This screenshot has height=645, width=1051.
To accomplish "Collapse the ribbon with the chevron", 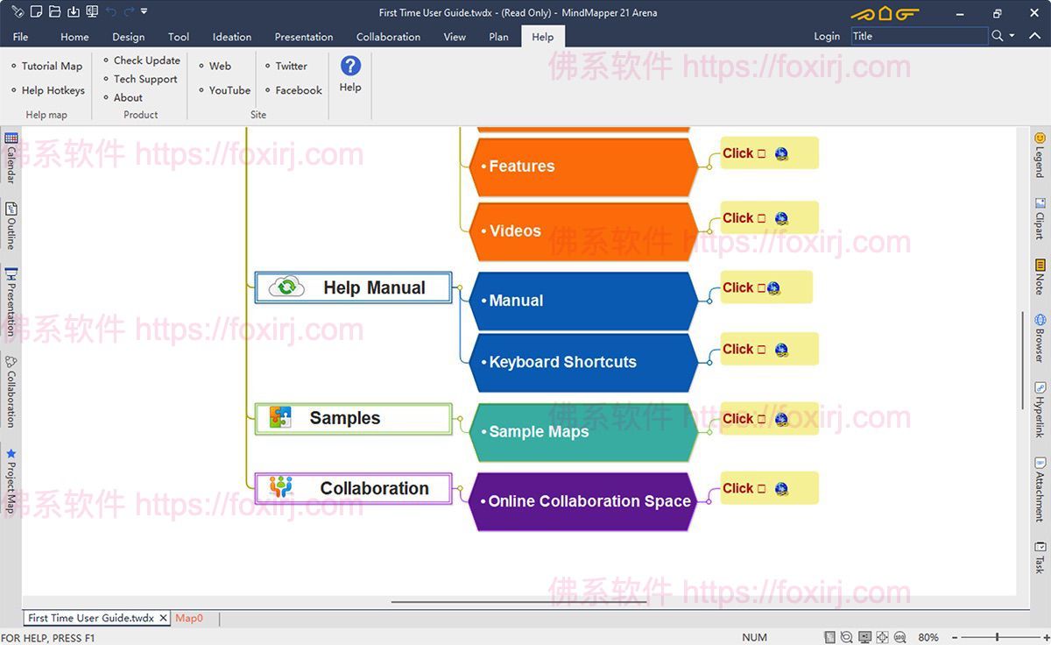I will click(1035, 37).
